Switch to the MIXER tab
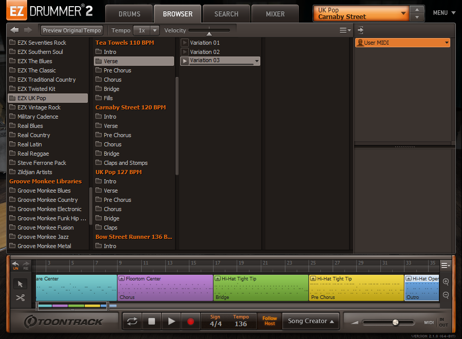Image resolution: width=462 pixels, height=339 pixels. point(275,14)
